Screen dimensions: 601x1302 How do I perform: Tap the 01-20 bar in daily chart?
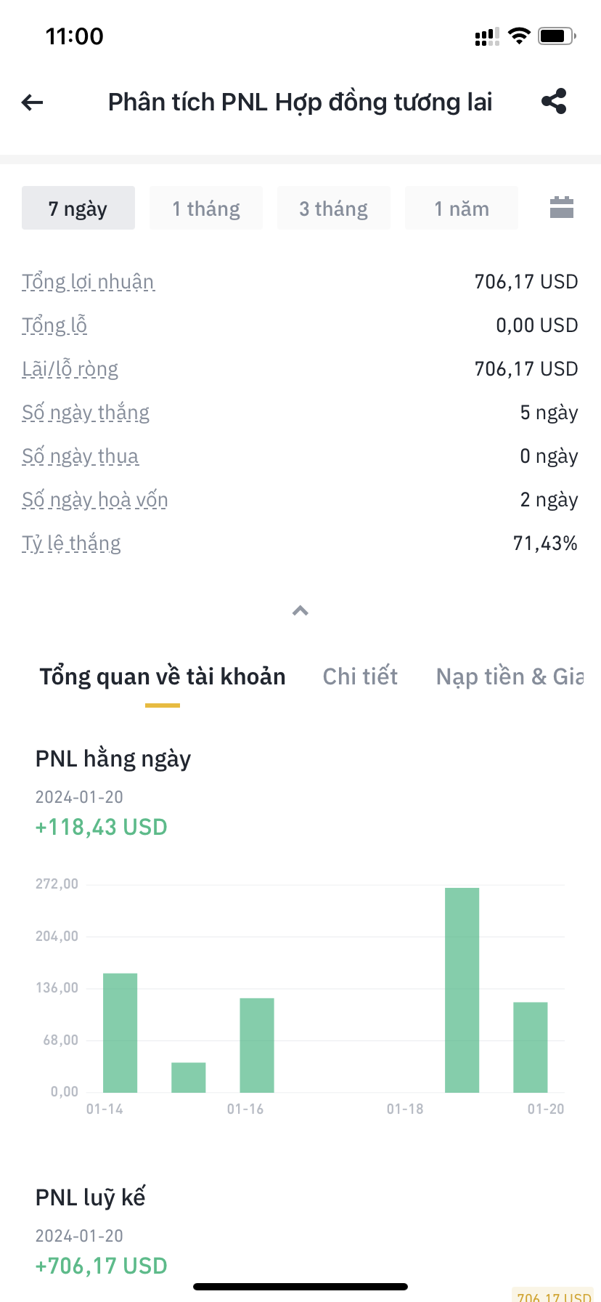[x=530, y=1047]
